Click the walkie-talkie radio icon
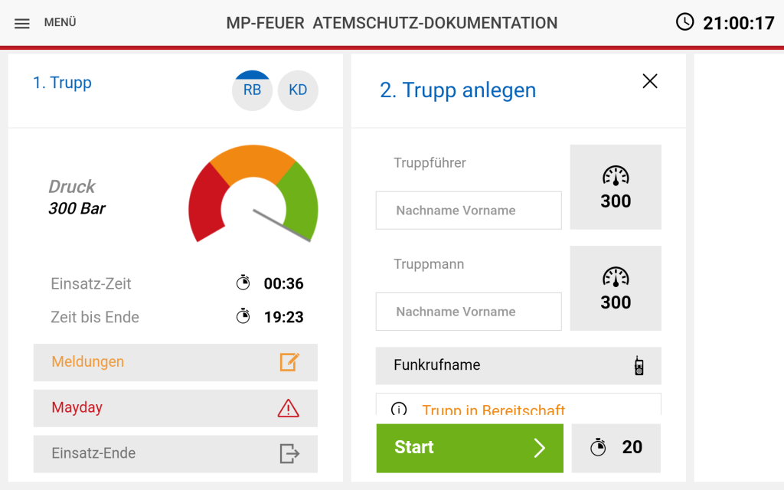The width and height of the screenshot is (784, 490). [639, 365]
